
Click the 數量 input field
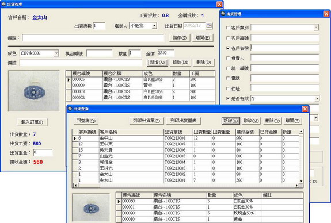pyautogui.click(x=135, y=53)
